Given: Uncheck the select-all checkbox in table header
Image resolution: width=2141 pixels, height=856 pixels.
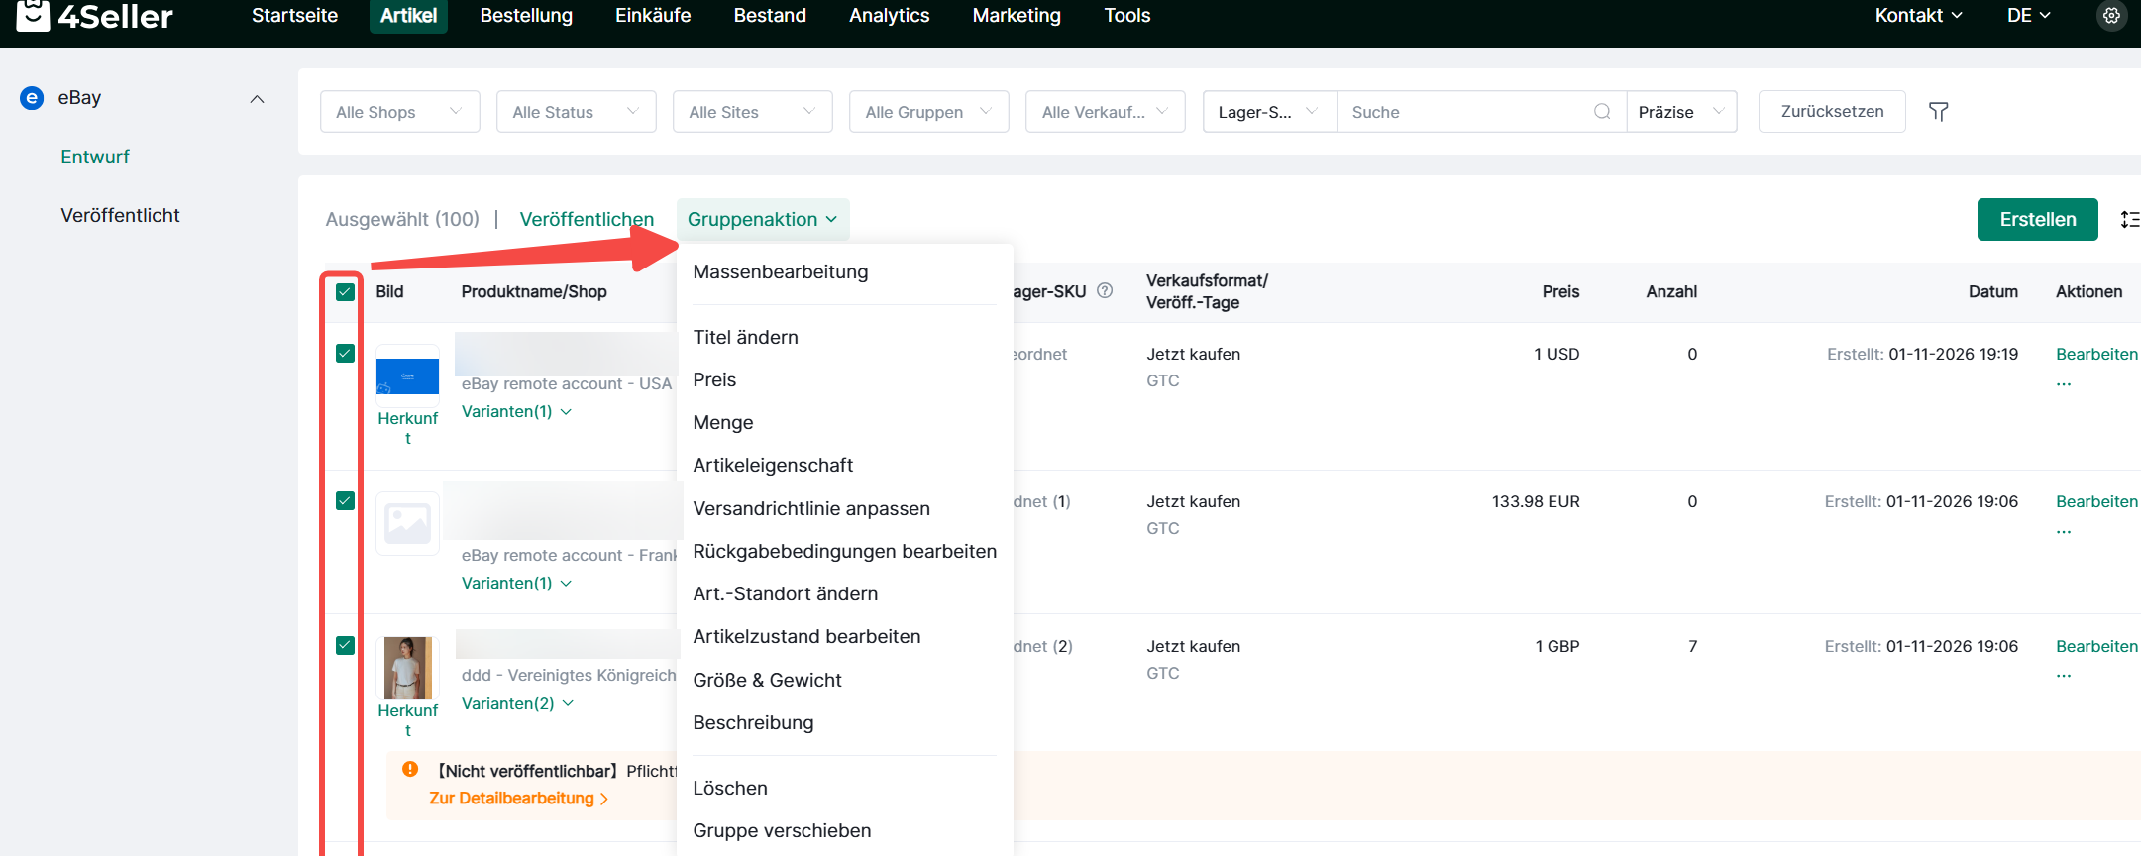Looking at the screenshot, I should click(x=345, y=292).
